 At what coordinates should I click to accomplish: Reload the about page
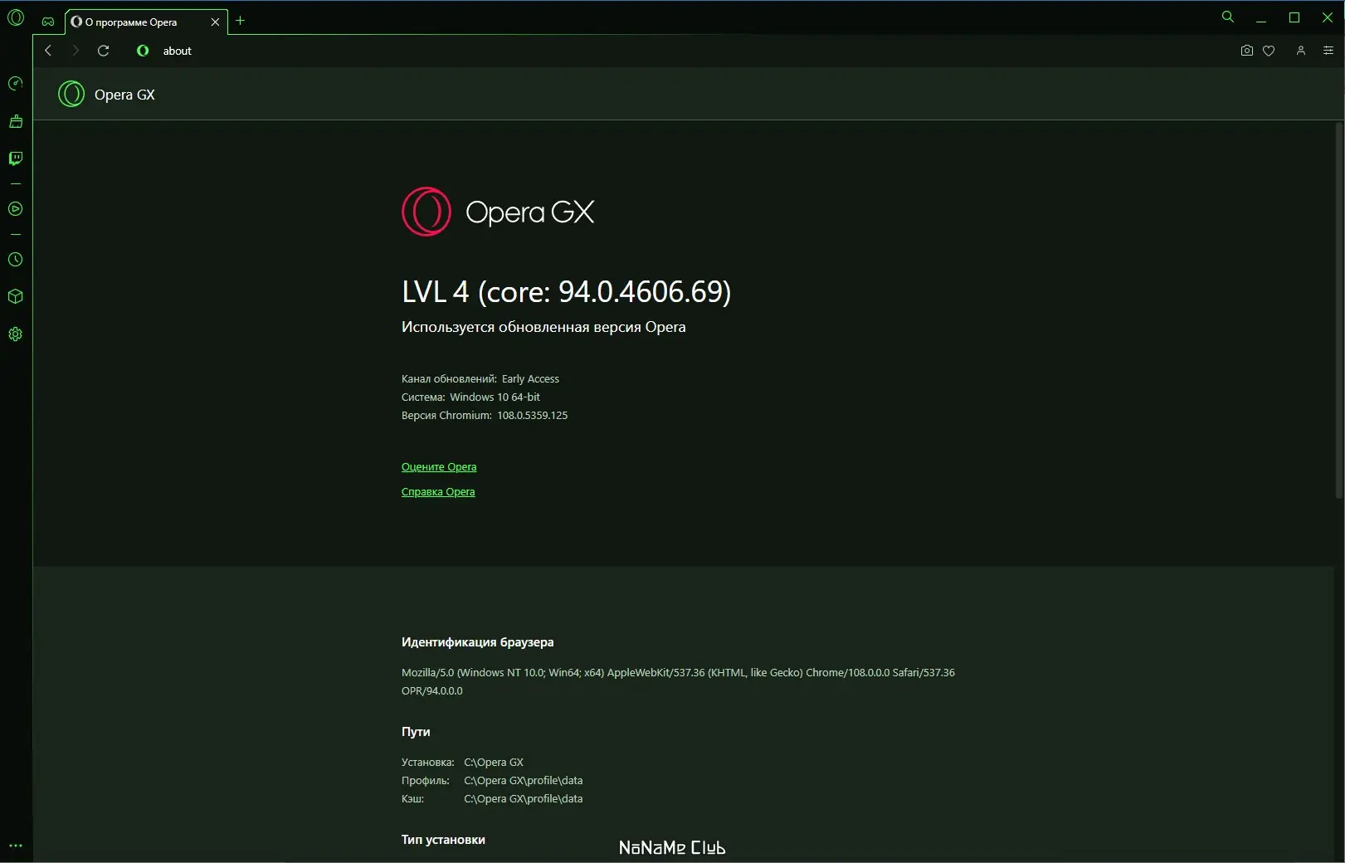pyautogui.click(x=104, y=51)
